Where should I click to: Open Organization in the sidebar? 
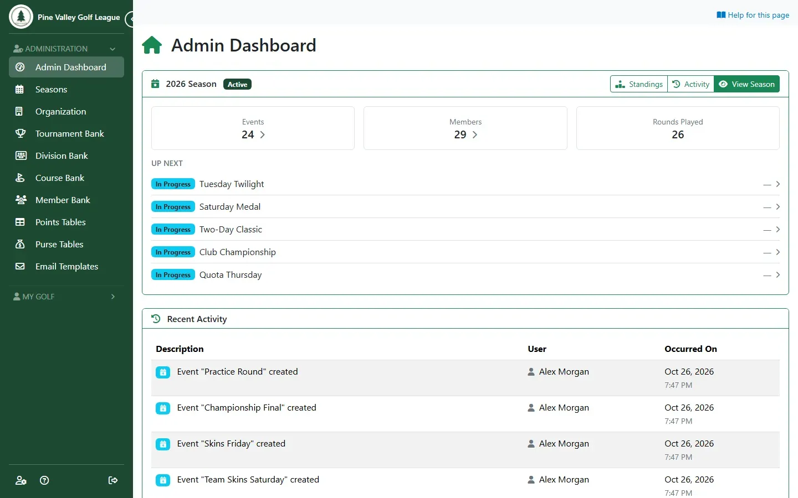point(66,112)
